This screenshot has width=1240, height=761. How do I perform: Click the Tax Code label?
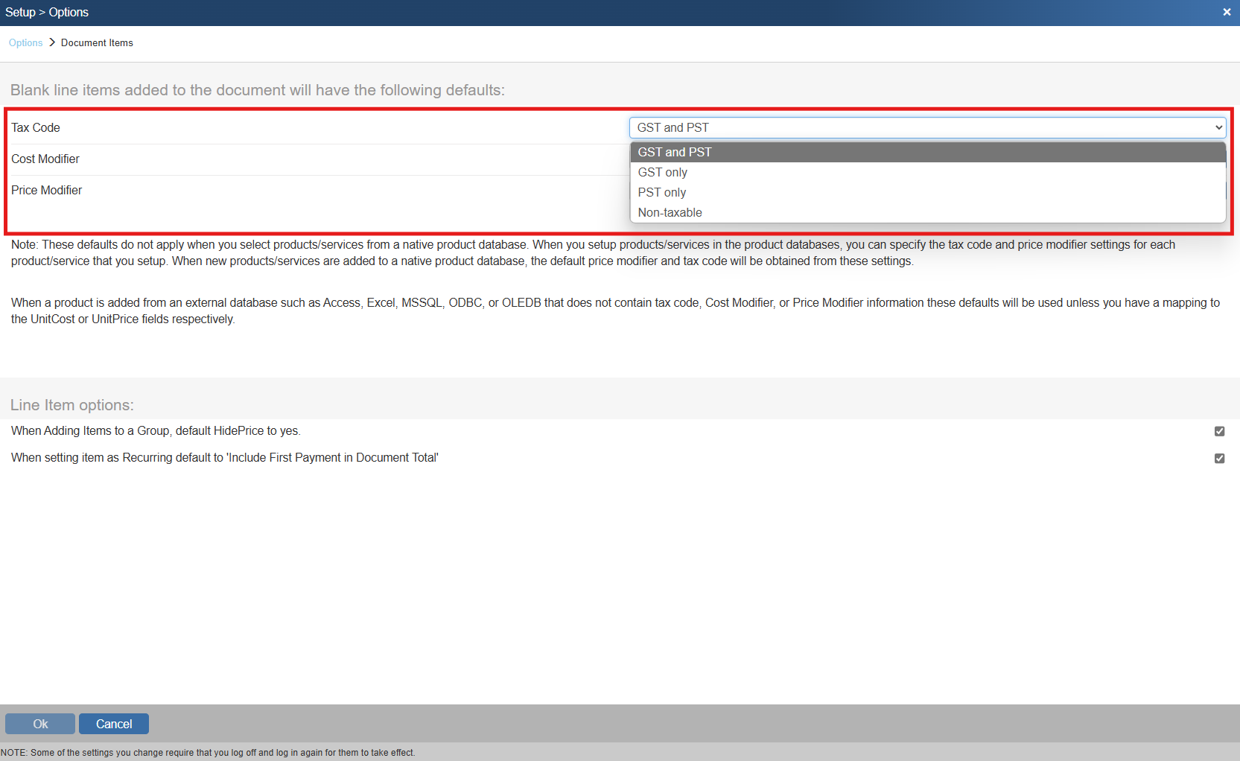(x=36, y=128)
